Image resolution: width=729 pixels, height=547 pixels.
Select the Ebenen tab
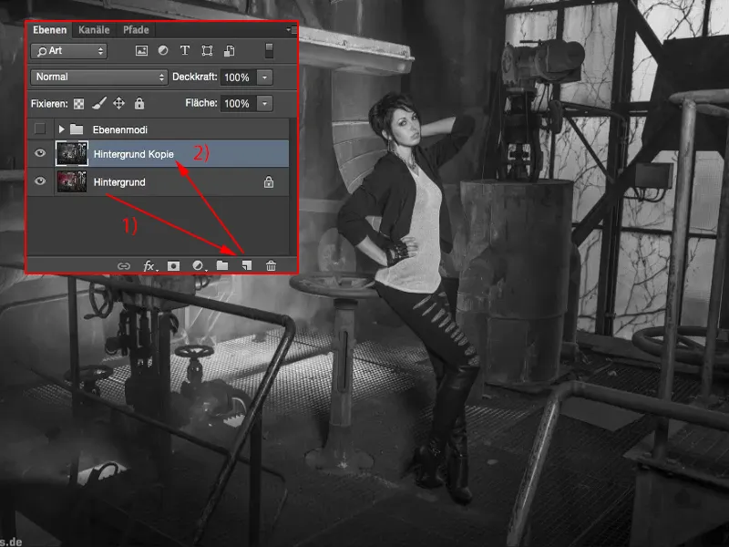[50, 30]
